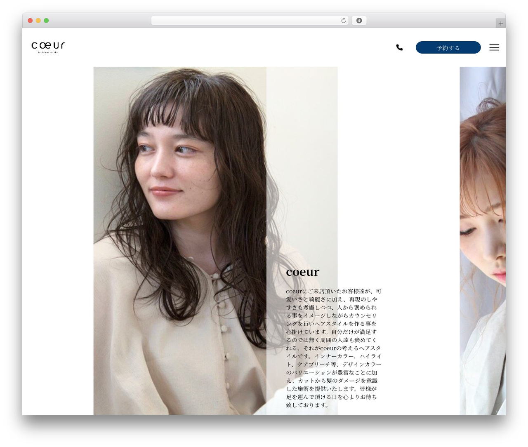Maximize the browser window with the green button
The width and height of the screenshot is (528, 447).
(x=46, y=21)
